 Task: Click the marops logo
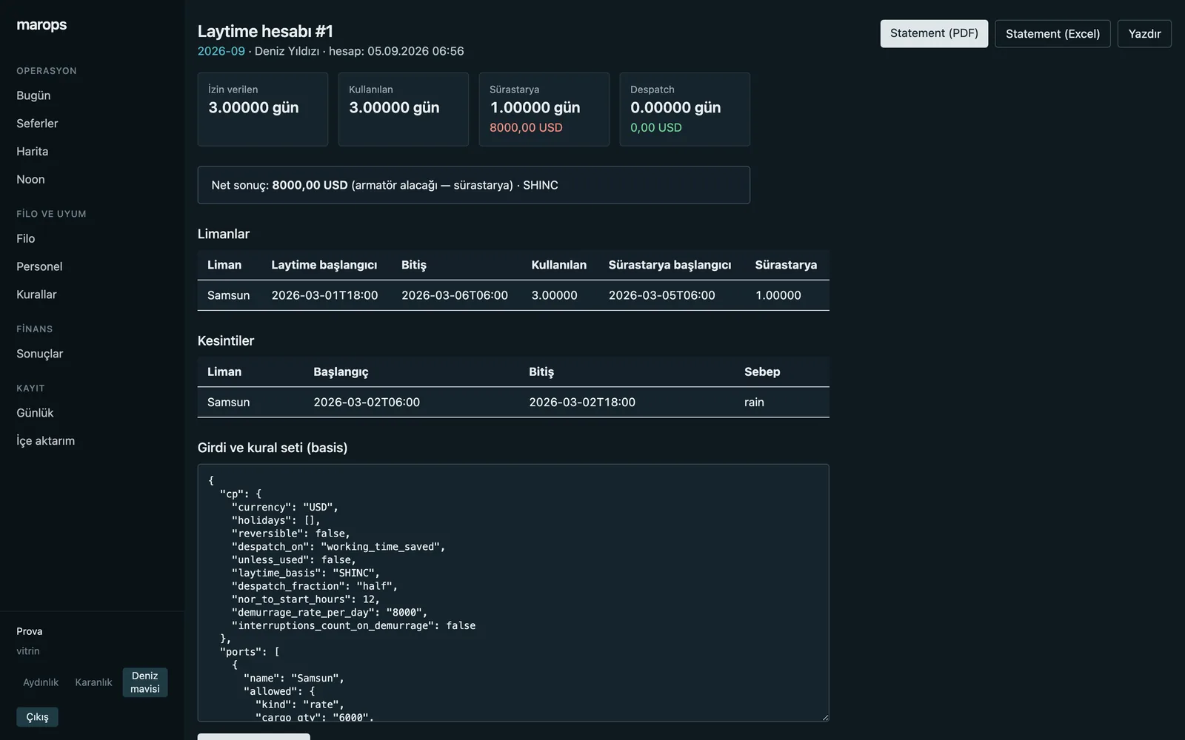41,24
